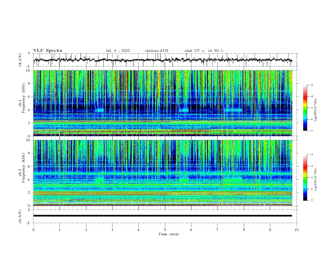Screen dimensions: 334x258
Task: Click the ch.2 "Frequency (kHz)" axis label
Action: point(24,167)
